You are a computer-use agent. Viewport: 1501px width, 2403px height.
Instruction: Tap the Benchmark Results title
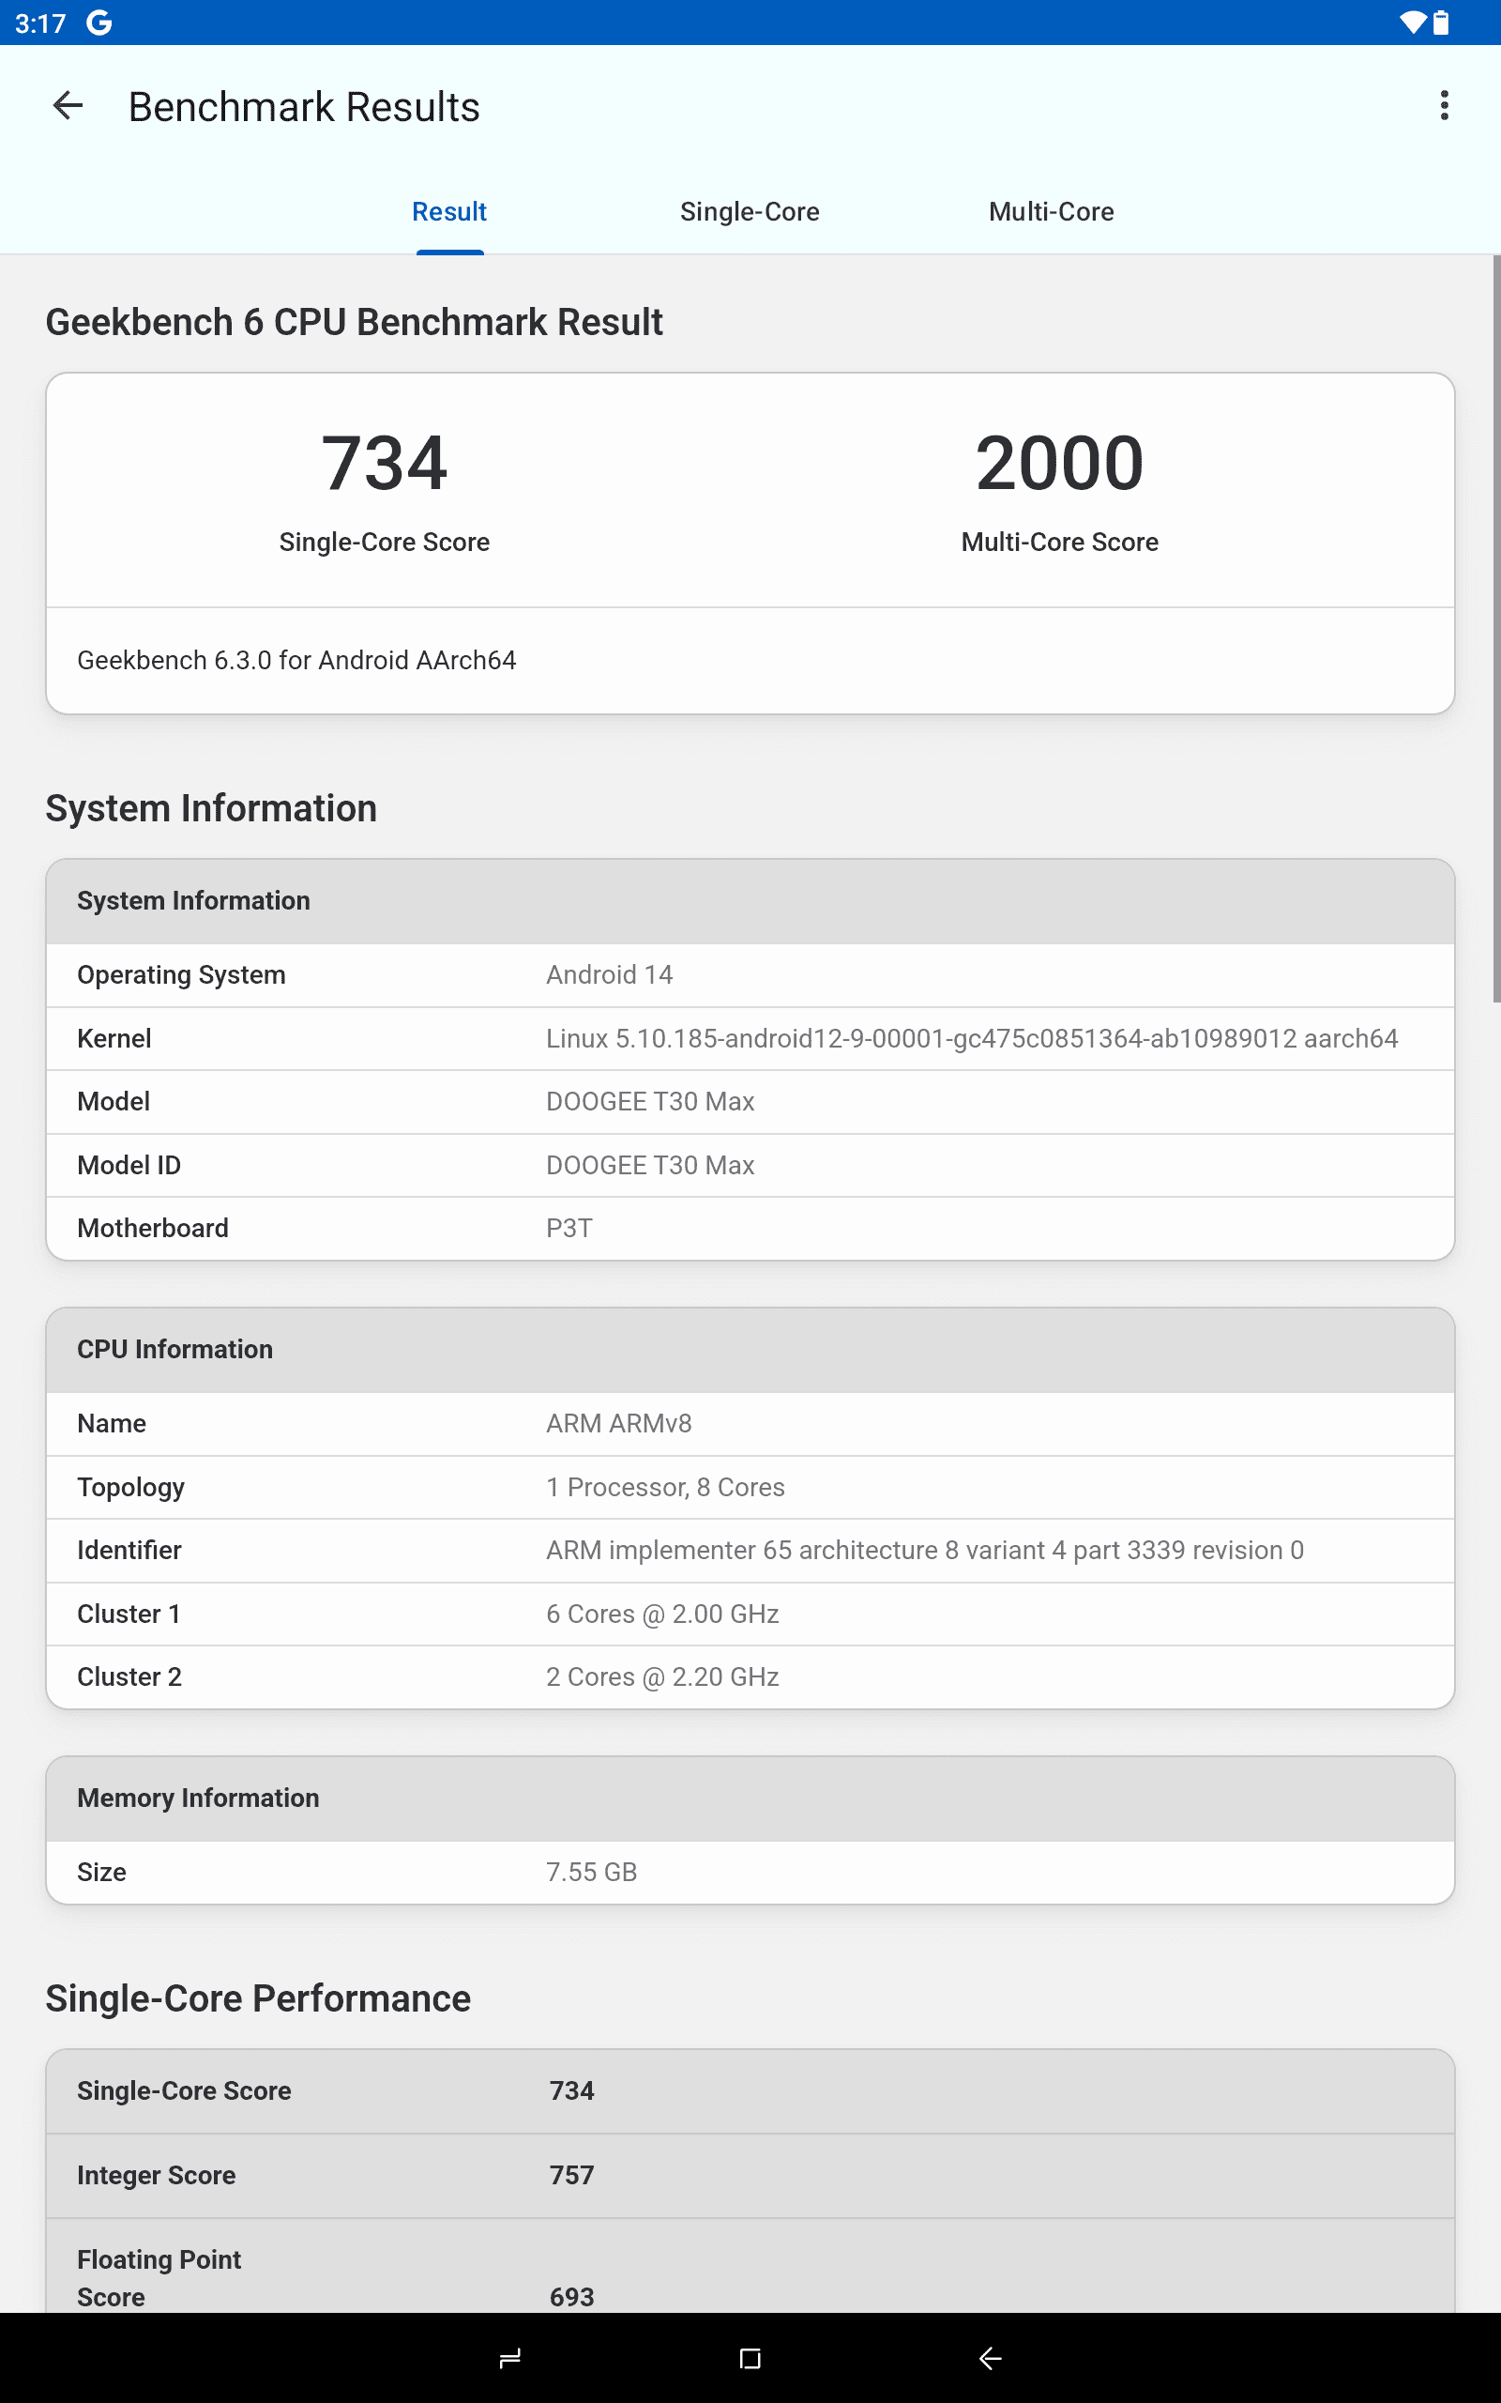(x=304, y=107)
